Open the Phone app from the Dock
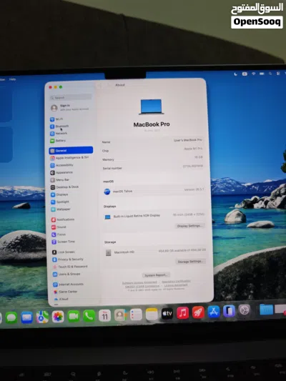 (x=89, y=316)
